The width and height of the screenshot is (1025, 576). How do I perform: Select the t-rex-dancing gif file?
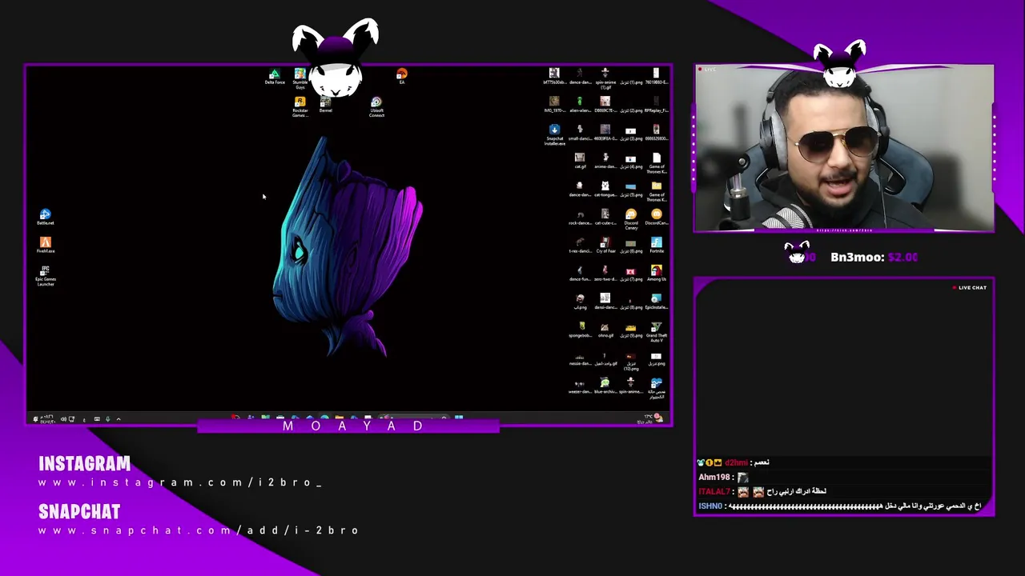(580, 245)
